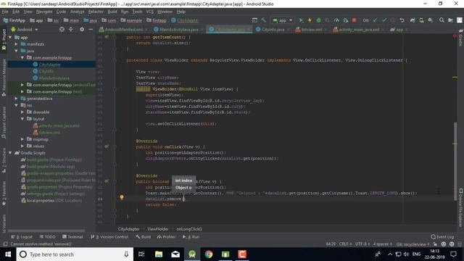This screenshot has height=261, width=464.
Task: Open the app run configuration dropdown
Action: 283,20
